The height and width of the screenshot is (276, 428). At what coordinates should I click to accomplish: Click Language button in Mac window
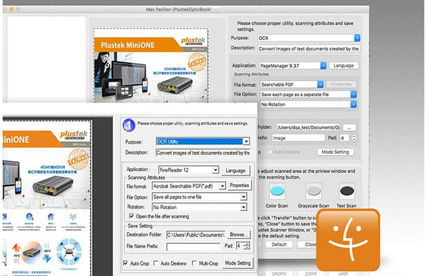coord(344,66)
